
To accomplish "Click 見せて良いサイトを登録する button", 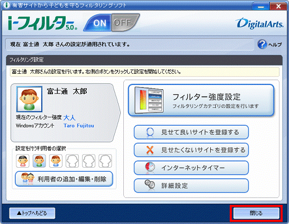I will [191, 132].
